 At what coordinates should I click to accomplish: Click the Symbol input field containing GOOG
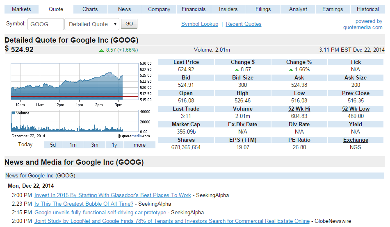46,24
